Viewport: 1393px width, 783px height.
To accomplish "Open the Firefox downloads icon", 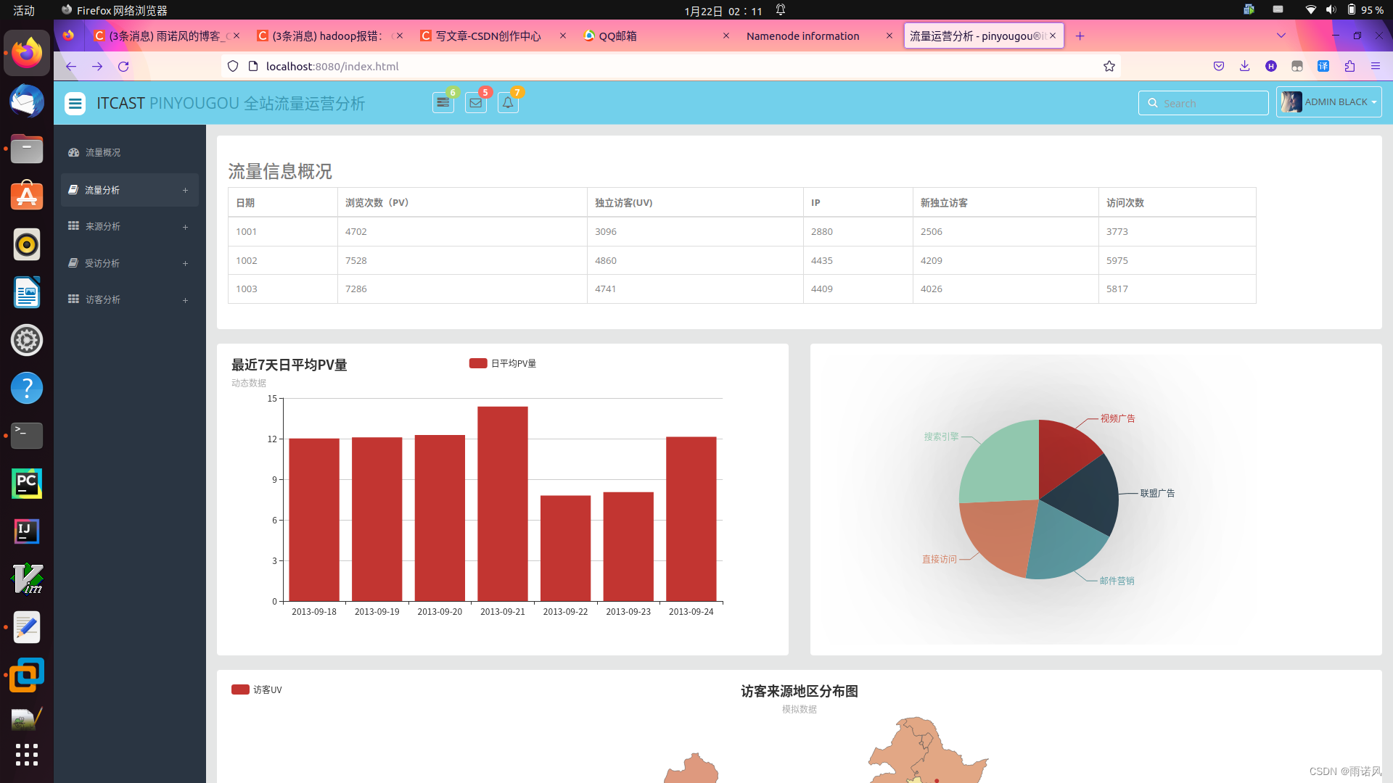I will pos(1245,66).
